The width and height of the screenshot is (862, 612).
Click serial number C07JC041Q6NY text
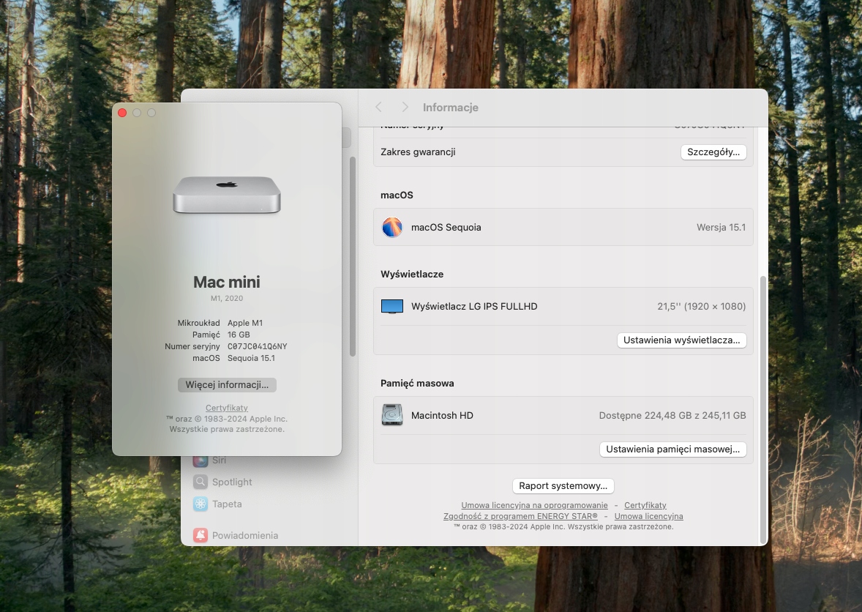coord(258,346)
